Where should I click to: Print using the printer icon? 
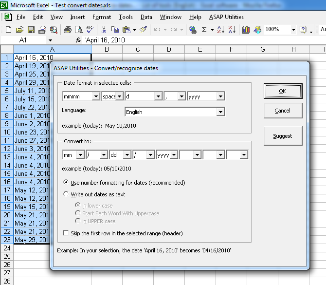[68, 30]
